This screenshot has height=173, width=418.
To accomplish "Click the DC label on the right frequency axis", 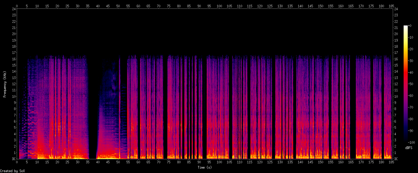I will 396,159.
